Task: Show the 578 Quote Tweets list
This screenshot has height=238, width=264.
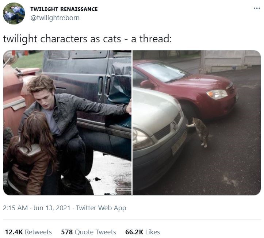Action: pyautogui.click(x=89, y=232)
